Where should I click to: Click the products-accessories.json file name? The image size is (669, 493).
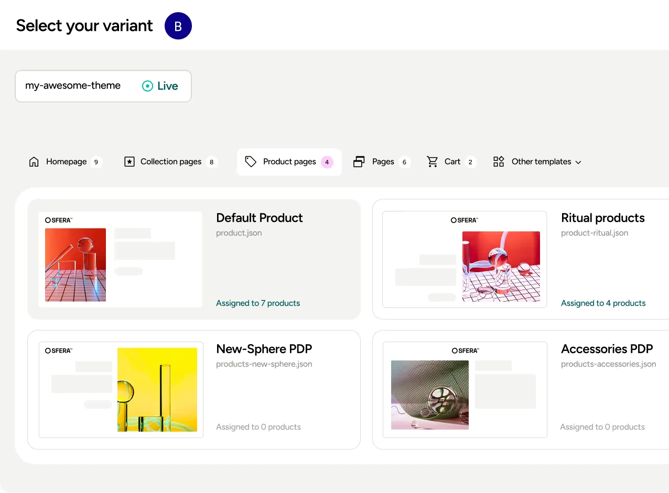pos(608,364)
